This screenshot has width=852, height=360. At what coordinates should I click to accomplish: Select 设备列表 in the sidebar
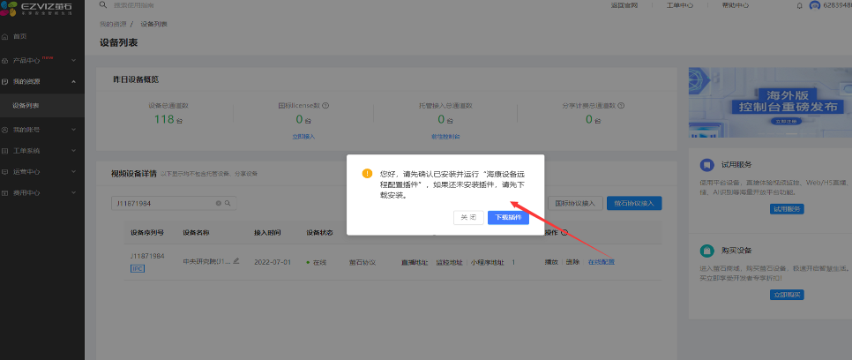[x=26, y=106]
